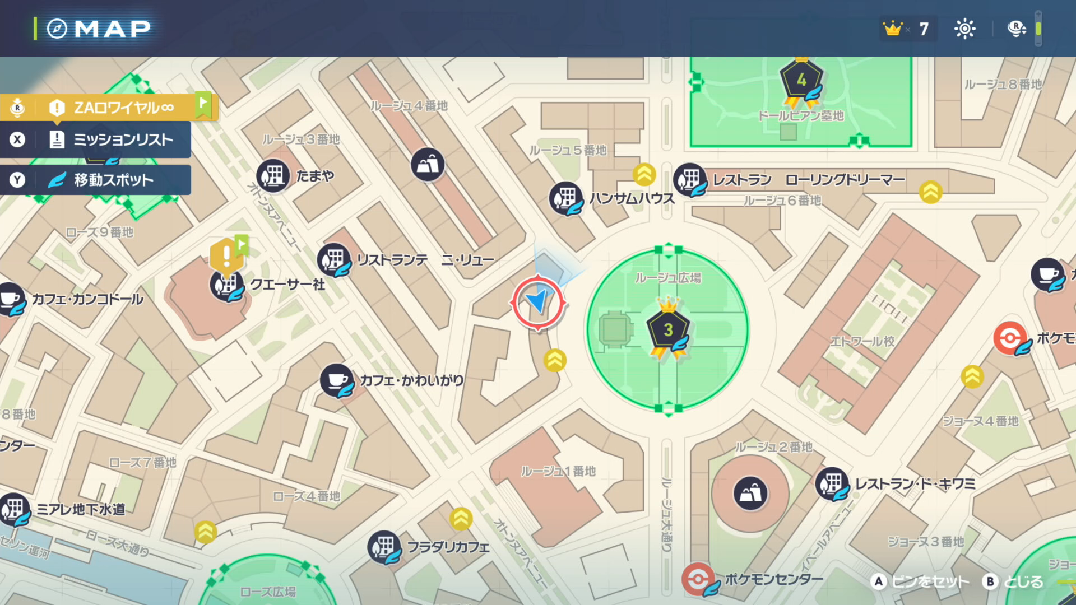Select the ミアレ地下水道 entrance icon

point(15,509)
